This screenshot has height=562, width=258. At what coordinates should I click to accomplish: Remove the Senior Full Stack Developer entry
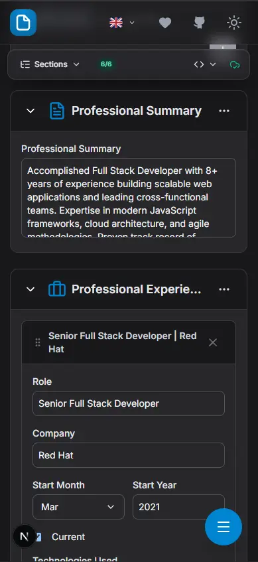tap(213, 342)
